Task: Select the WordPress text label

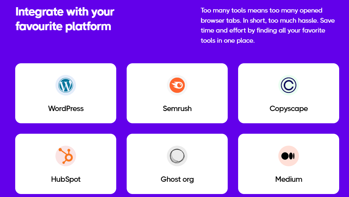Action: (66, 109)
